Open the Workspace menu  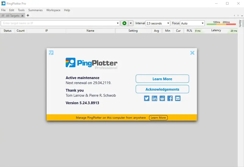[x=53, y=10]
